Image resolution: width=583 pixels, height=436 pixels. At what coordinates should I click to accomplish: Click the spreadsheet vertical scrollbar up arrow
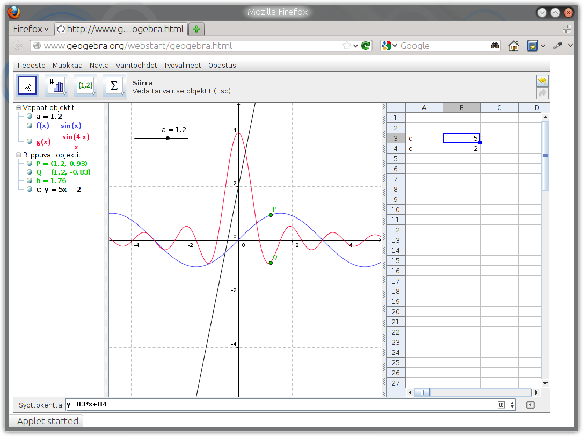click(545, 117)
